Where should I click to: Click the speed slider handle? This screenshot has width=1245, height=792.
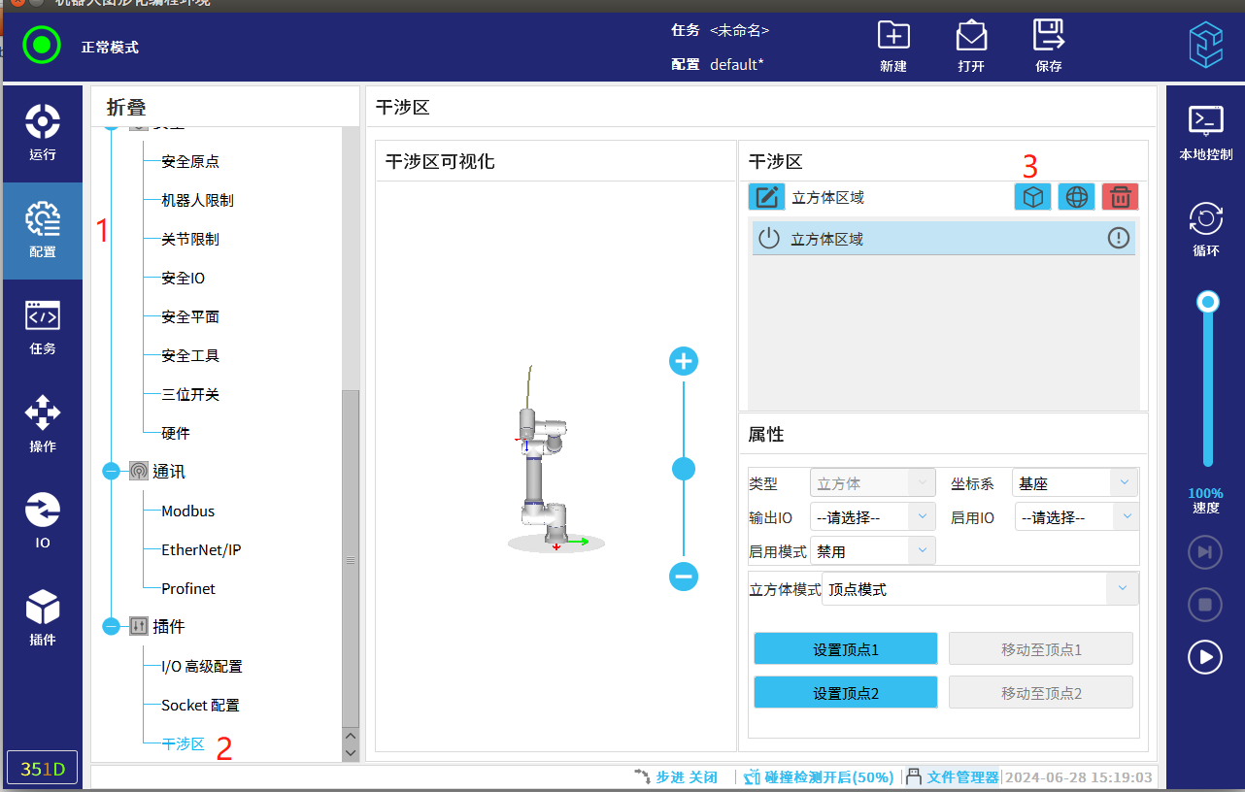pos(1208,302)
